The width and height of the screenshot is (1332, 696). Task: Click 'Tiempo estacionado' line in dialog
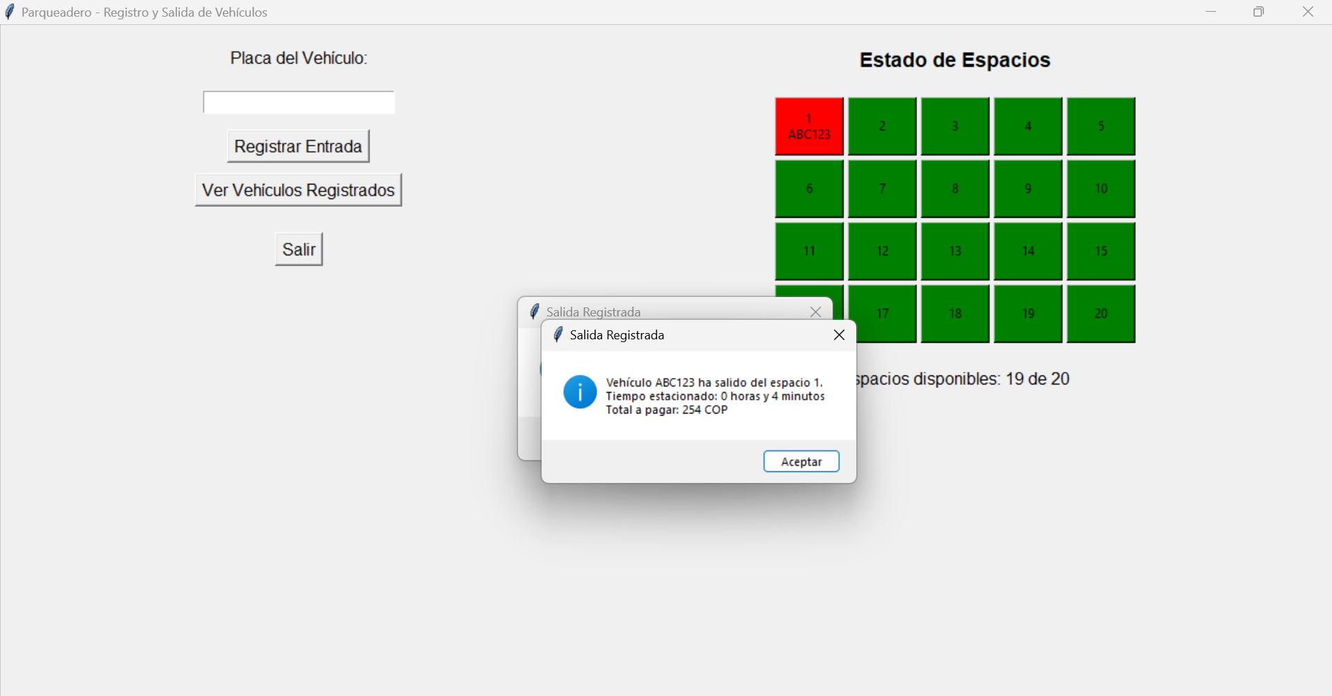[x=715, y=396]
